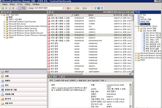Expand the MOM folder in the left tree
The width and height of the screenshot is (162, 108).
pos(4,38)
